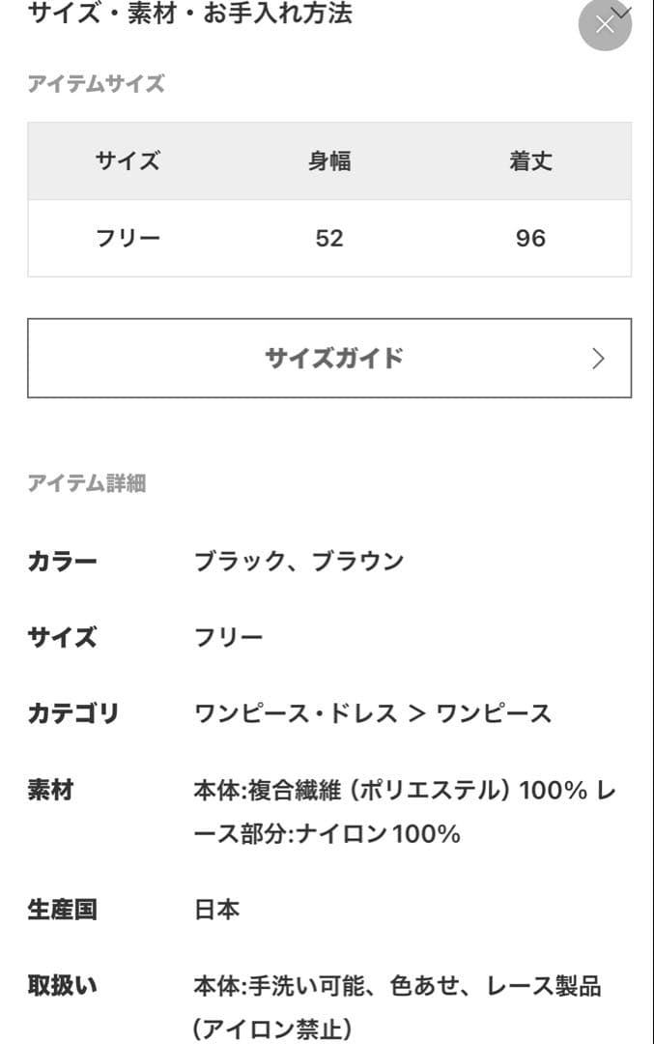The height and width of the screenshot is (1044, 654).
Task: Click the 着丈 column header
Action: tap(529, 161)
